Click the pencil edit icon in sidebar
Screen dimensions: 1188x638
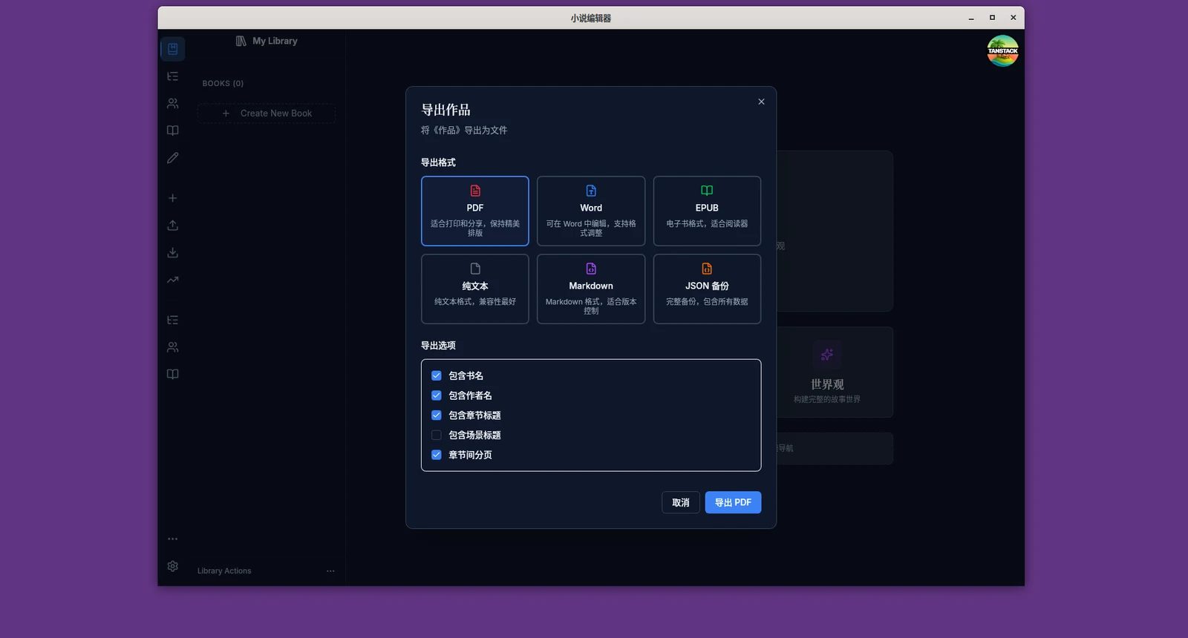pyautogui.click(x=173, y=158)
